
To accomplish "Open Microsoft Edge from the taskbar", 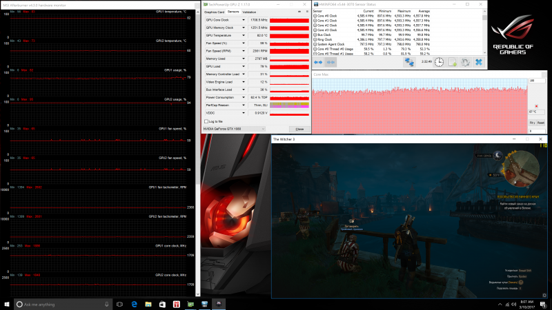I will 134,304.
